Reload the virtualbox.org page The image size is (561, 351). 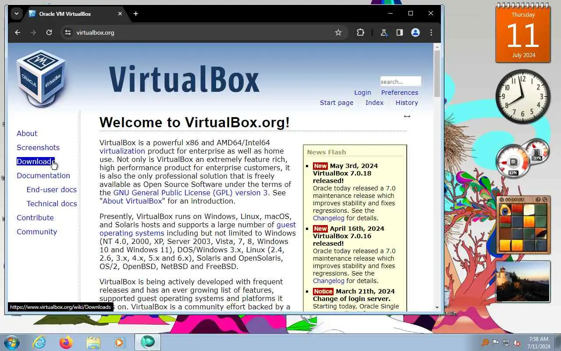(x=49, y=32)
